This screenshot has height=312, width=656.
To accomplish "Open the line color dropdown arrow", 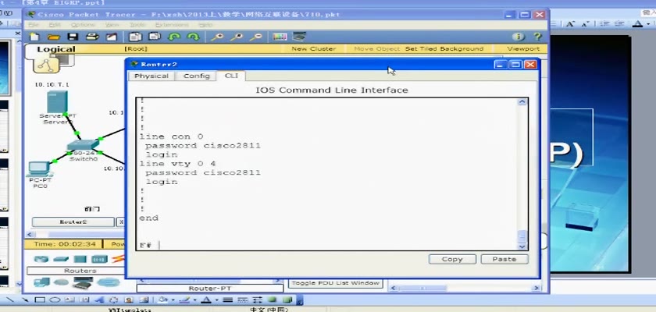I will [195, 300].
